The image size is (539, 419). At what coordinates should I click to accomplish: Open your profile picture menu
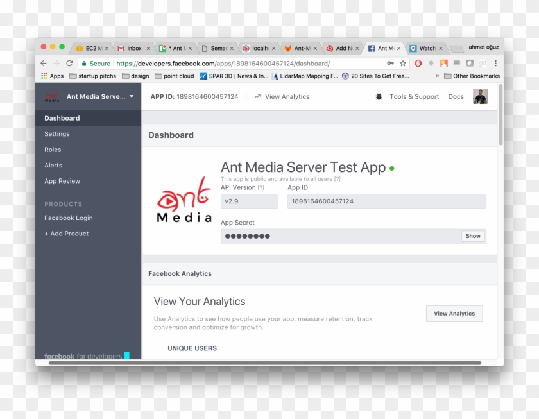coord(481,96)
